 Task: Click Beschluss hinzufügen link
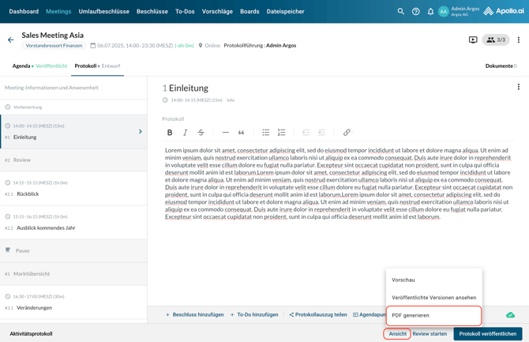pos(194,314)
